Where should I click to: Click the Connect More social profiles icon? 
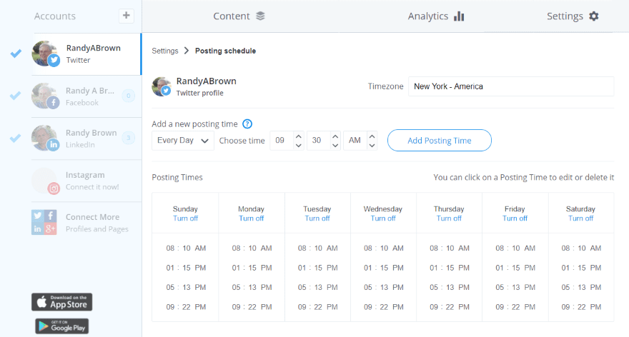tap(44, 222)
